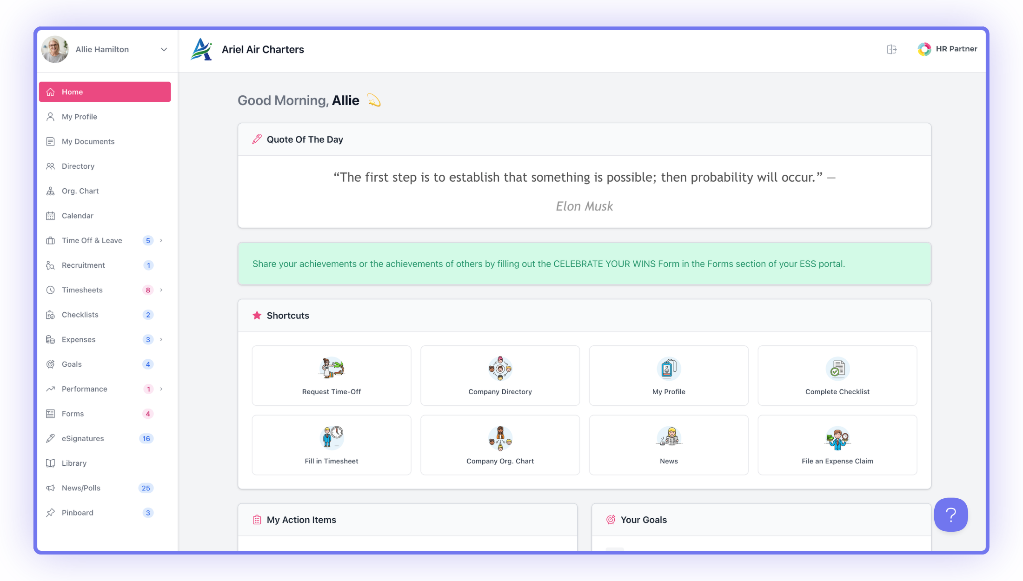Click the News/Polls count badge 25
The image size is (1023, 581).
[146, 488]
